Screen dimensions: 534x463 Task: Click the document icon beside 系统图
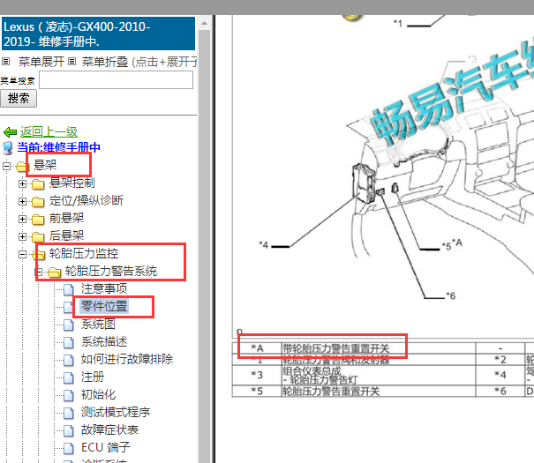tap(69, 325)
